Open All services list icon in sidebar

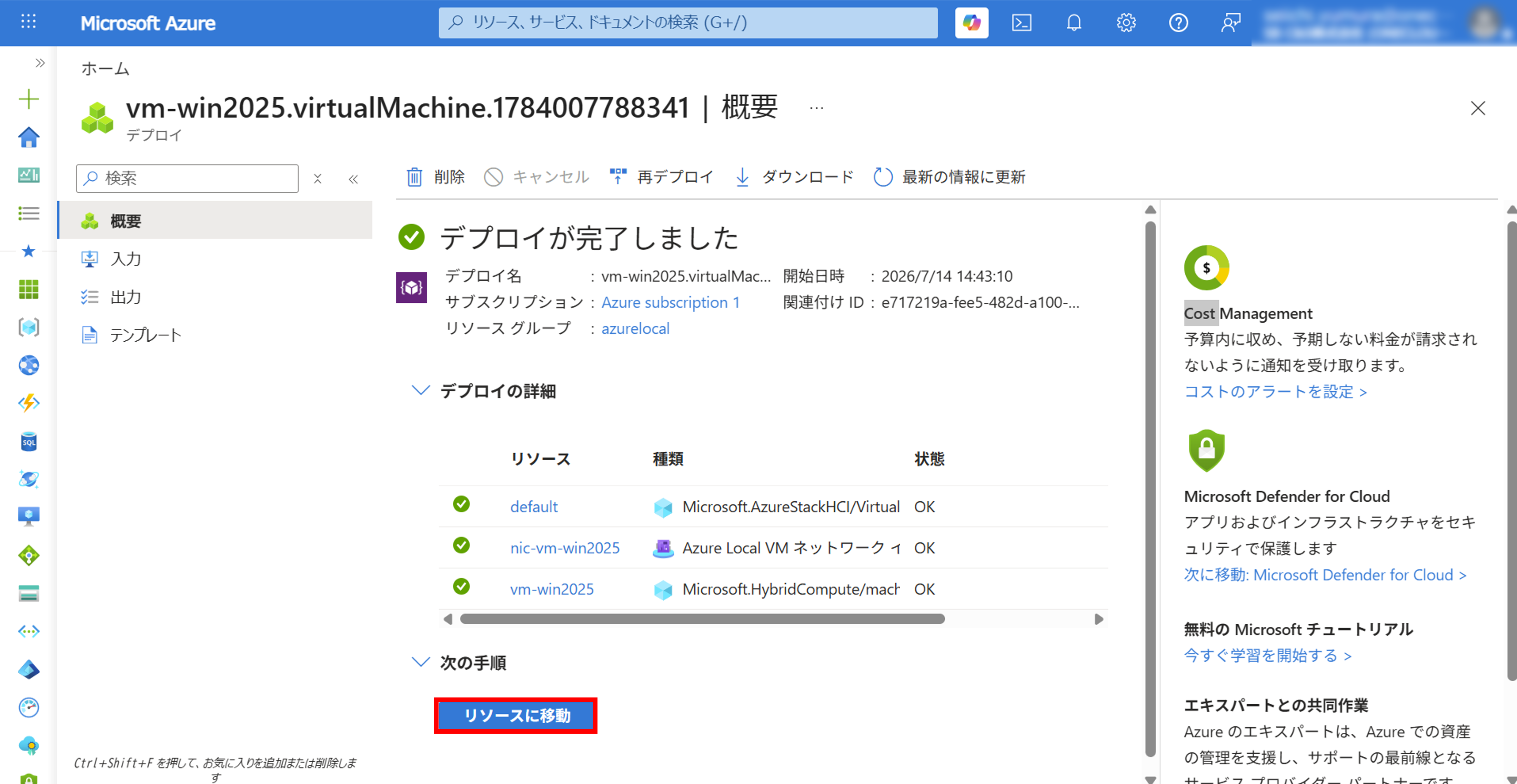coord(28,213)
